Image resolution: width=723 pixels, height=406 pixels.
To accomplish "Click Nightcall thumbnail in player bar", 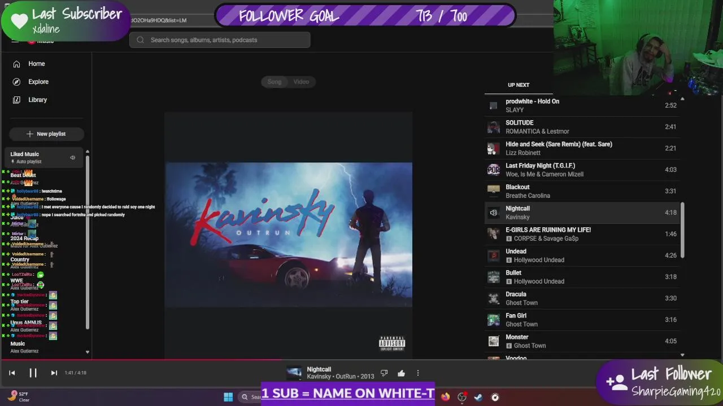I will tap(294, 373).
